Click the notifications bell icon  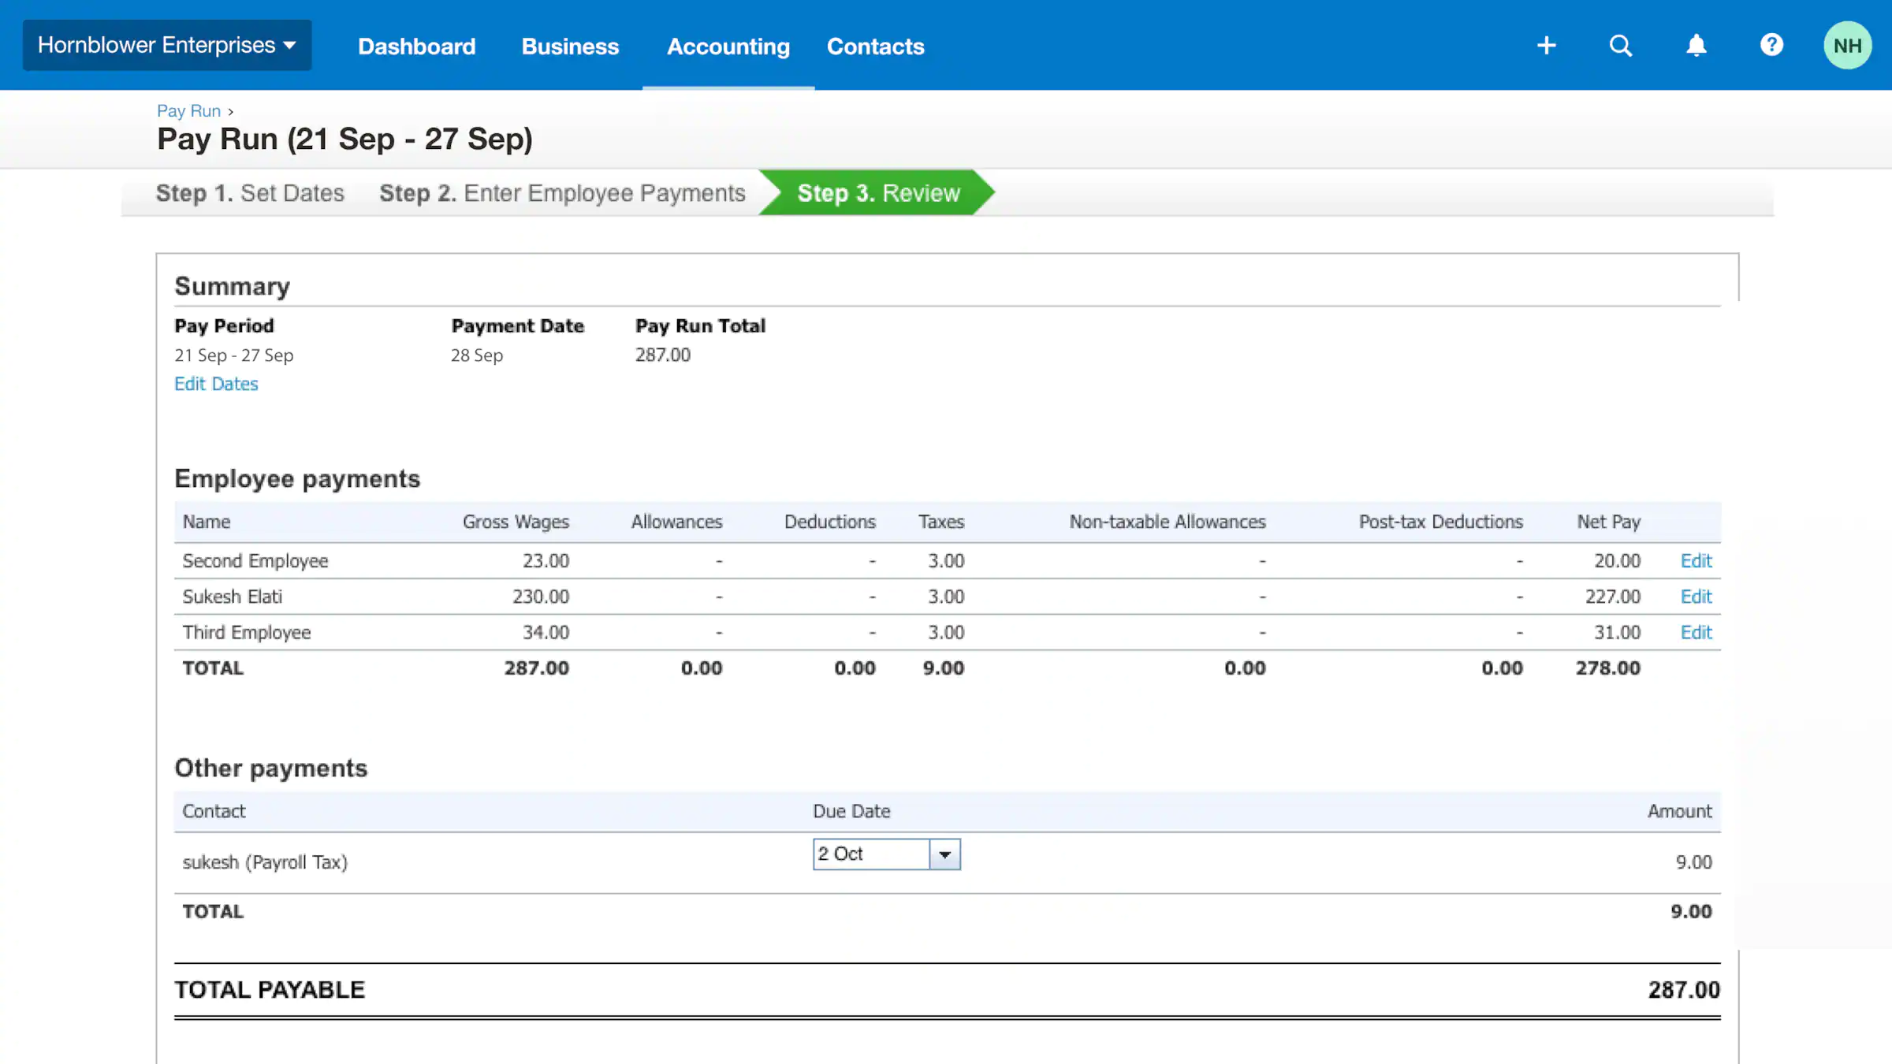click(1696, 44)
